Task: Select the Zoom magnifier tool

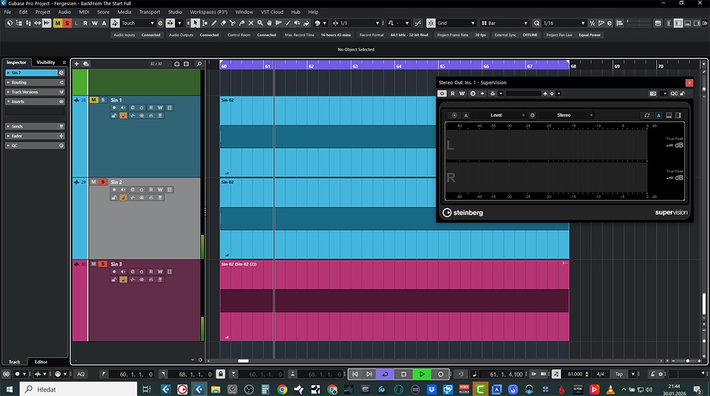Action: 261,23
